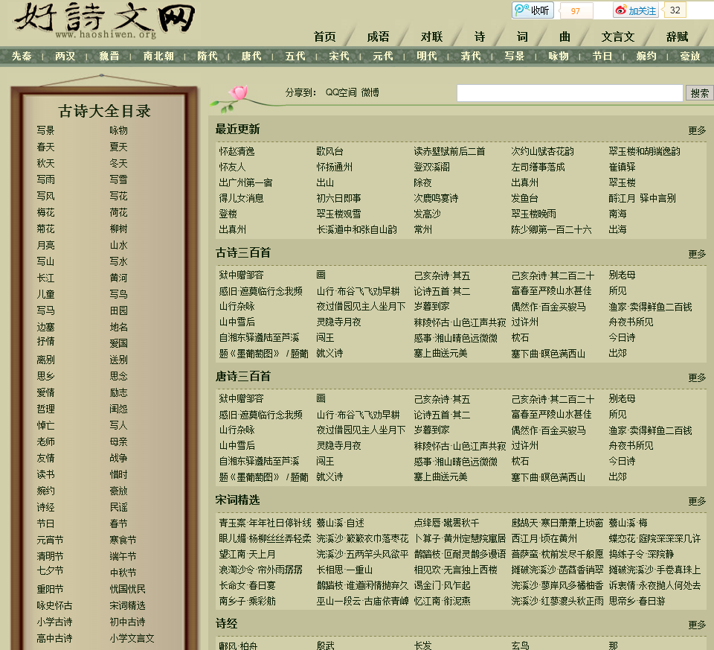Open the 成语 navigation tab
714x650 pixels.
378,36
